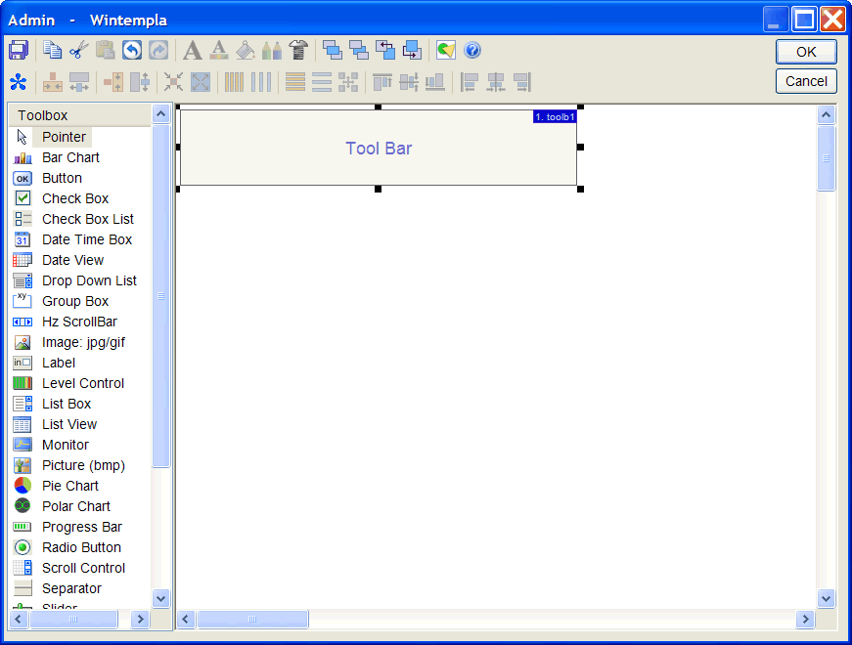Open the font settings plain letter A icon
This screenshot has height=645, width=852.
point(193,51)
